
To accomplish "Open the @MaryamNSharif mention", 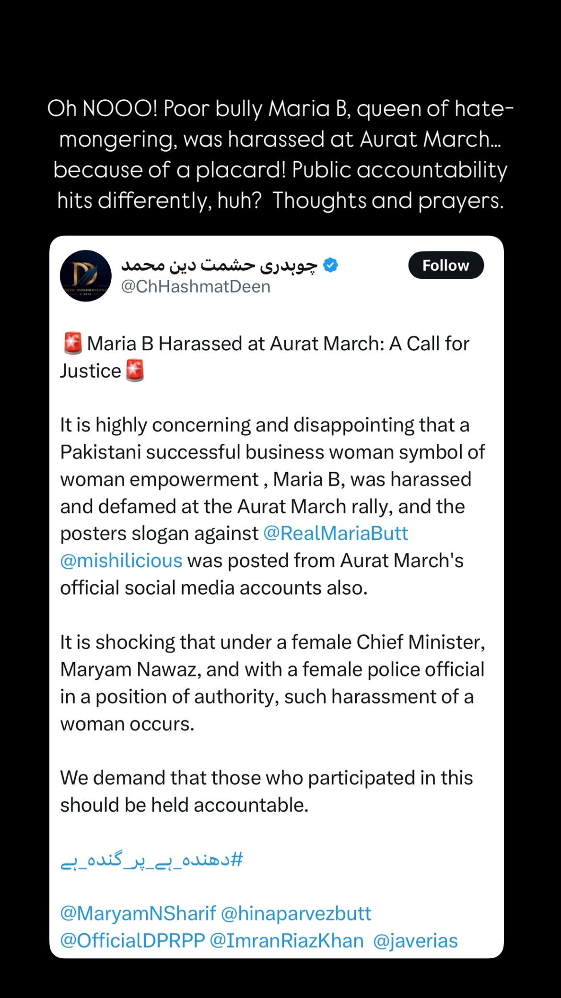I will tap(138, 914).
